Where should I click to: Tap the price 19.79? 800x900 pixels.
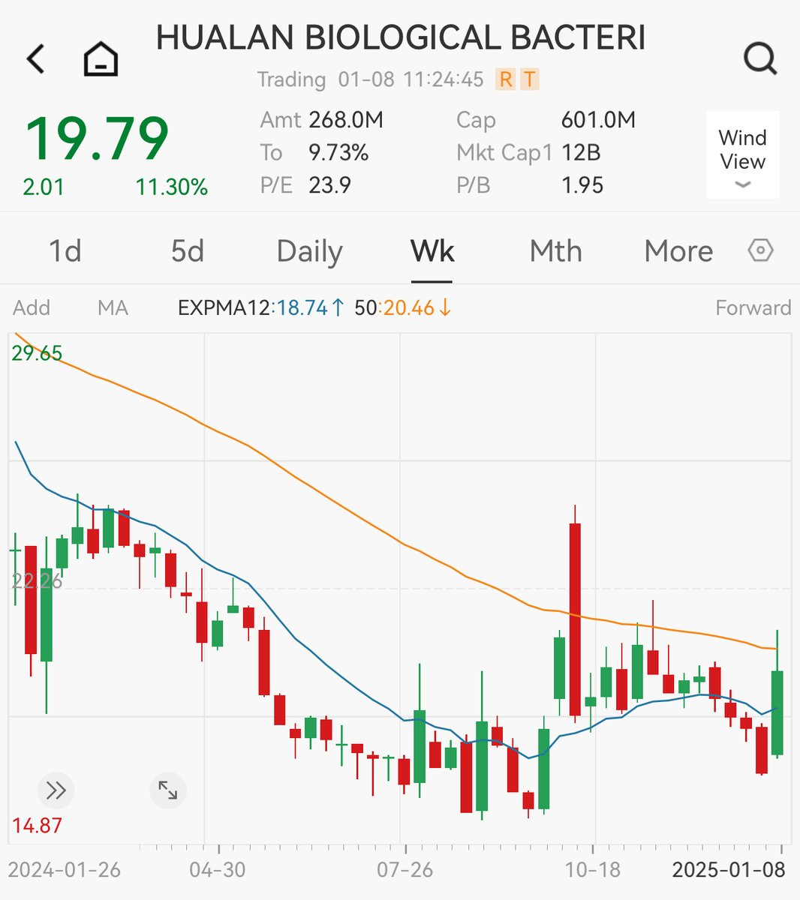tap(97, 139)
